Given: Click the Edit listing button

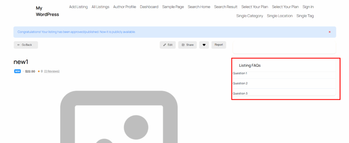Looking at the screenshot, I should coord(168,45).
